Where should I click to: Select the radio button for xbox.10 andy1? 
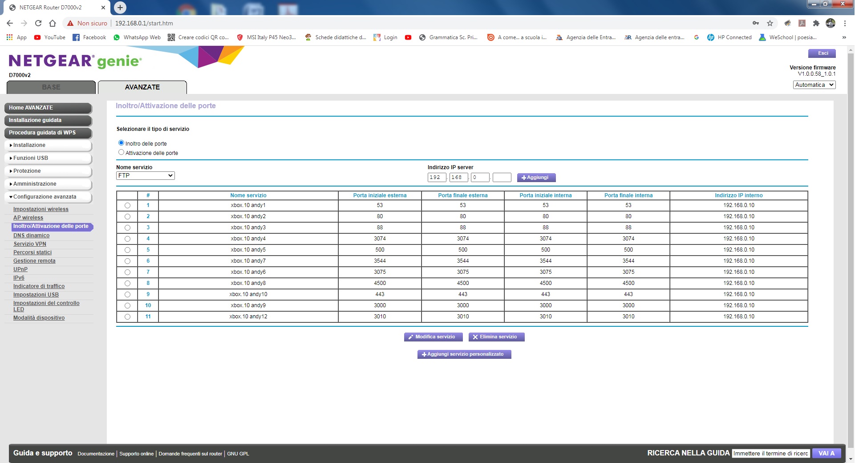tap(128, 206)
